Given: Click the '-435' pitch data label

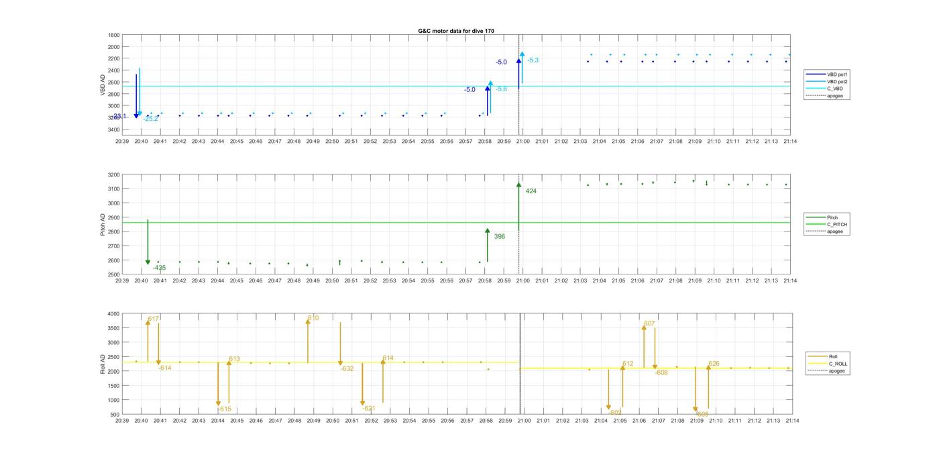Looking at the screenshot, I should (x=159, y=268).
